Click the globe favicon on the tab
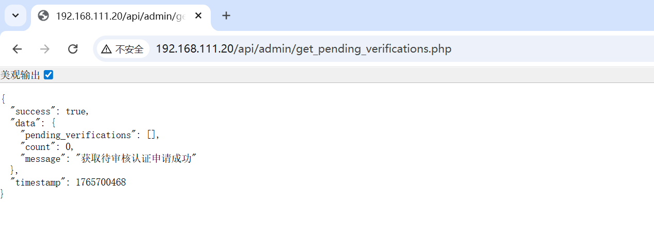Viewport: 654px width, 234px height. pyautogui.click(x=44, y=16)
